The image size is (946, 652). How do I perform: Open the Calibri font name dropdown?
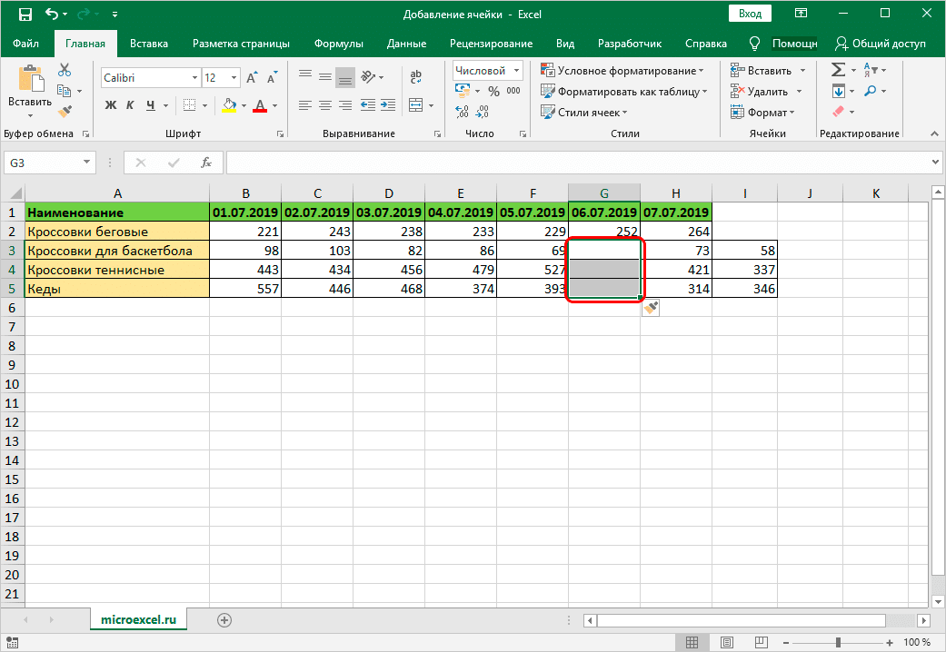pyautogui.click(x=193, y=78)
